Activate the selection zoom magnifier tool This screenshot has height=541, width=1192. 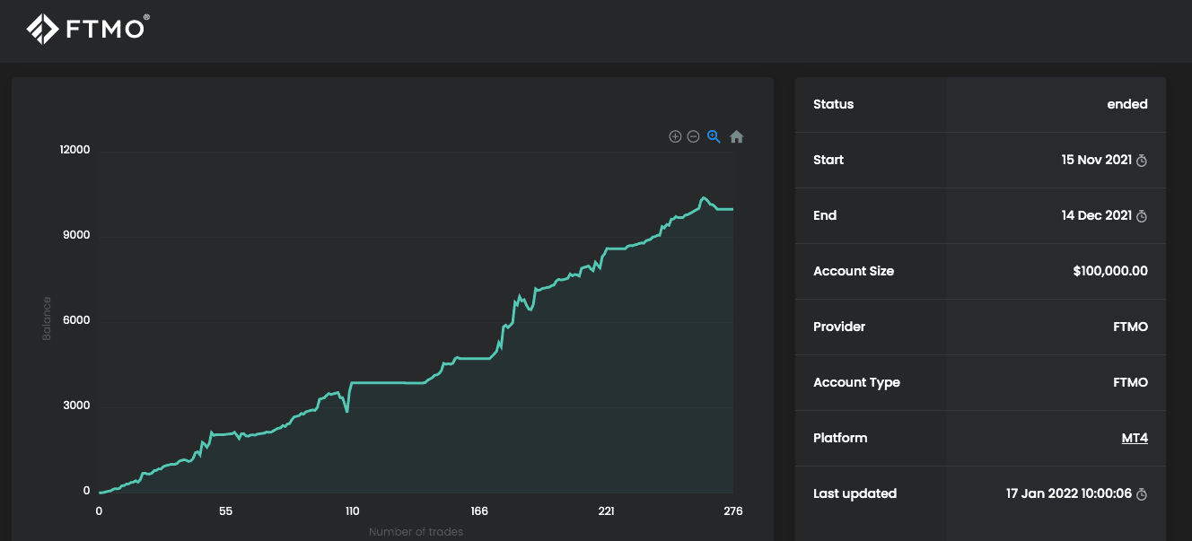(714, 136)
